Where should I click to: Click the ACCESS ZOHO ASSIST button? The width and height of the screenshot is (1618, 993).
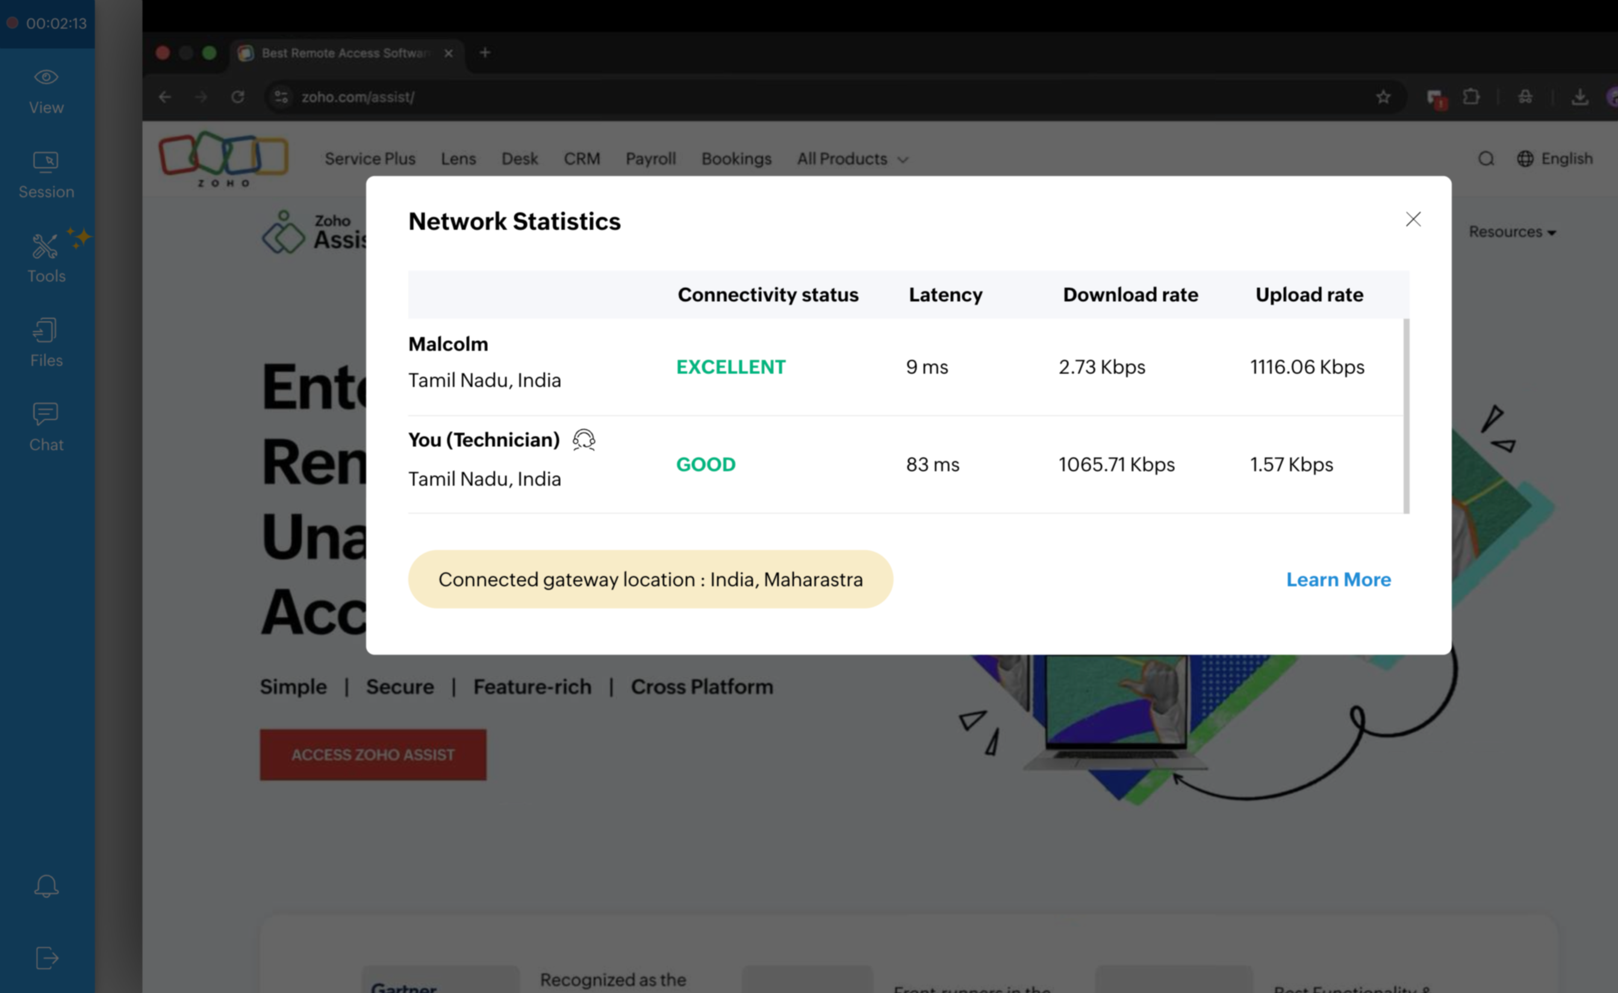pyautogui.click(x=373, y=755)
